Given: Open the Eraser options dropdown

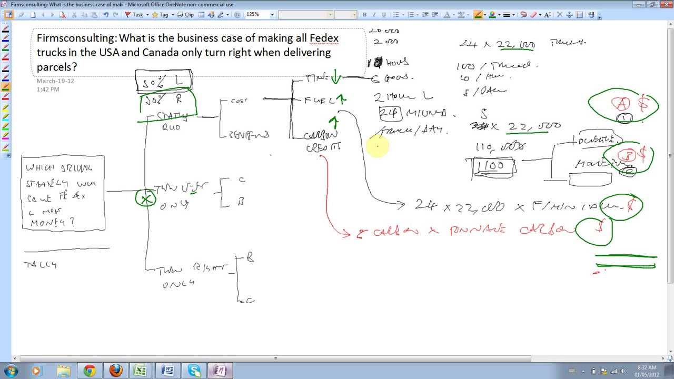Looking at the screenshot, I should [540, 15].
